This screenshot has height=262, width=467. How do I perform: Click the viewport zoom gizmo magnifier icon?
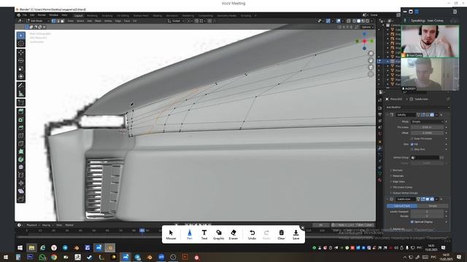pos(371,53)
